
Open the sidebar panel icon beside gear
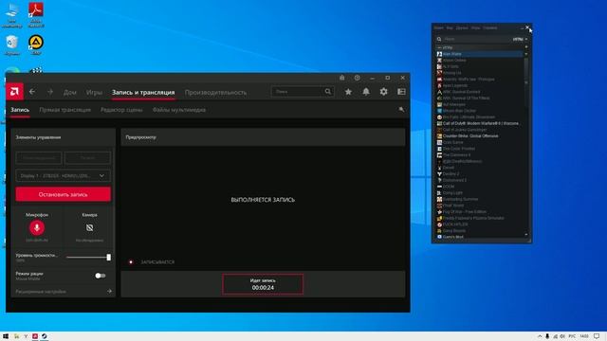pos(401,92)
